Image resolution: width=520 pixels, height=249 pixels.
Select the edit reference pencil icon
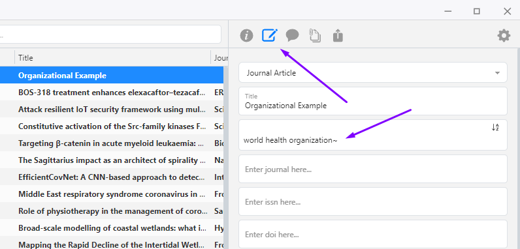click(269, 35)
